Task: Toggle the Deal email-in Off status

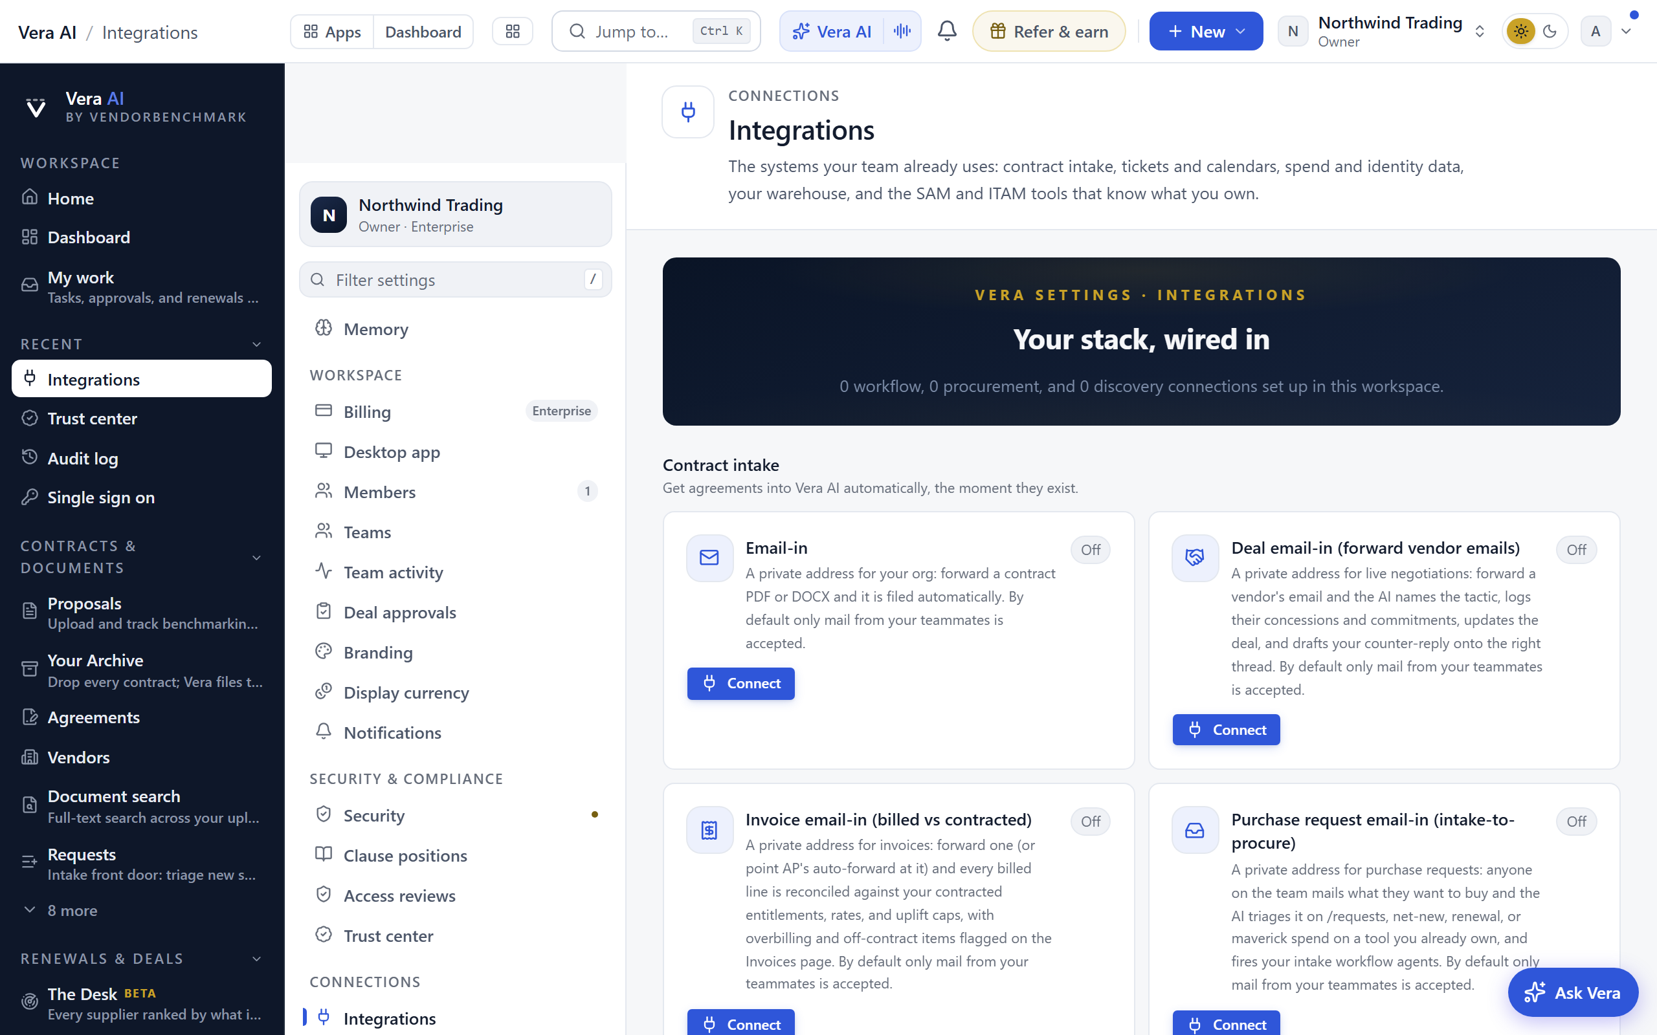Action: [x=1576, y=550]
